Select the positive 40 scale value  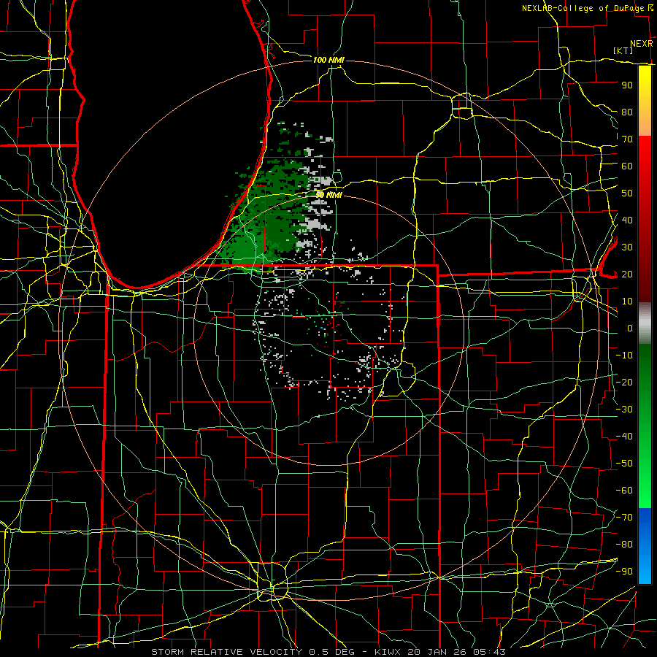click(627, 220)
